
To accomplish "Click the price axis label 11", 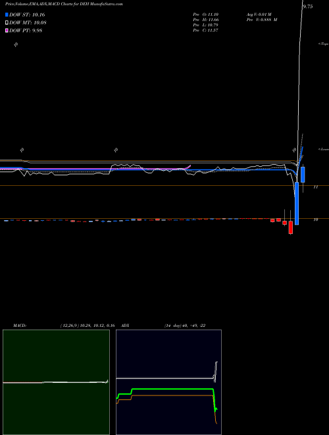I will pyautogui.click(x=315, y=187).
